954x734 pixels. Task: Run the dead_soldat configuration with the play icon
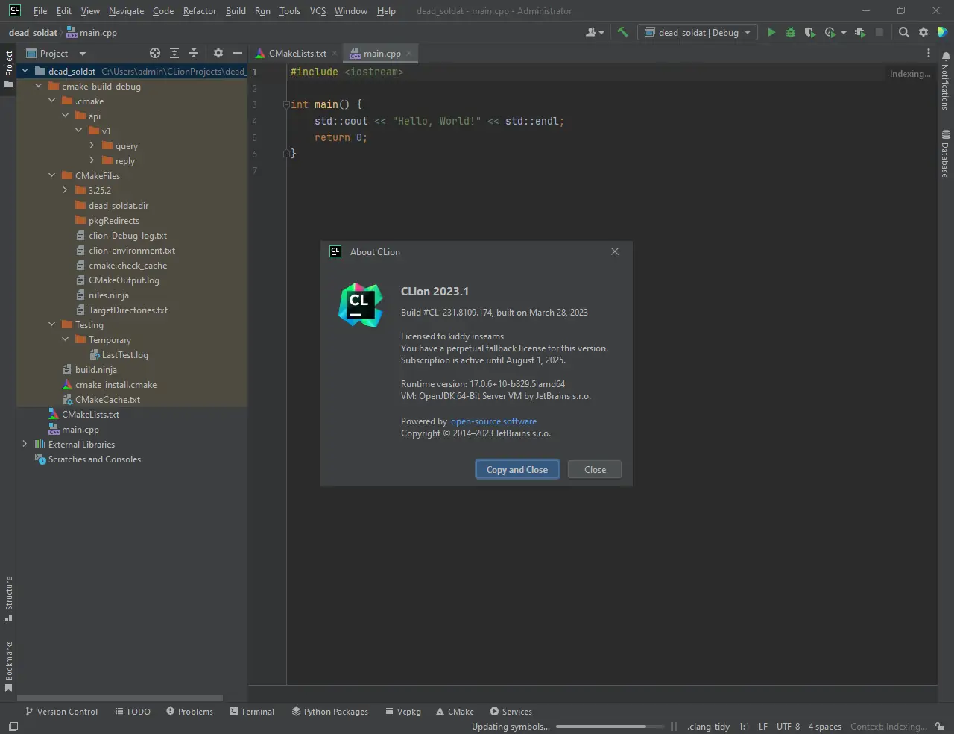(771, 32)
